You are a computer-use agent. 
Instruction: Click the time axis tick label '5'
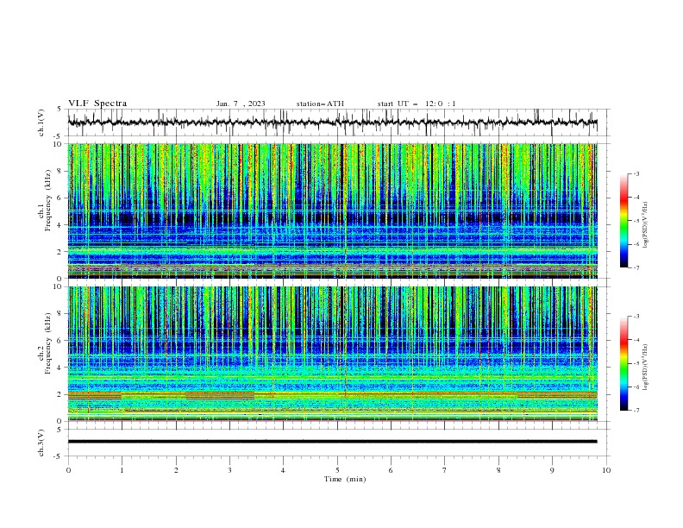click(x=337, y=470)
